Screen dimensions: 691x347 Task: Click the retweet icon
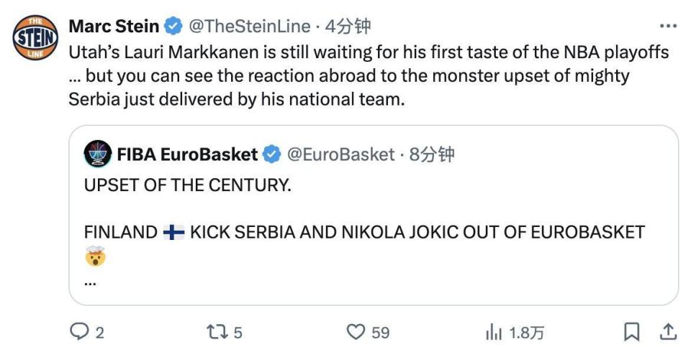click(216, 332)
